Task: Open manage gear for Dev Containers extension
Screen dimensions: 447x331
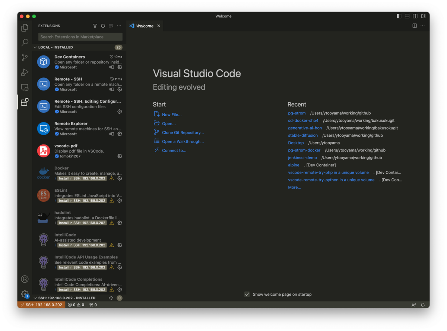Action: click(x=120, y=67)
